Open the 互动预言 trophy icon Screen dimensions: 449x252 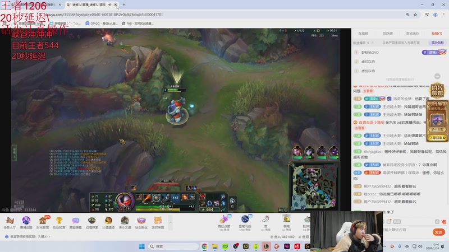(59, 223)
